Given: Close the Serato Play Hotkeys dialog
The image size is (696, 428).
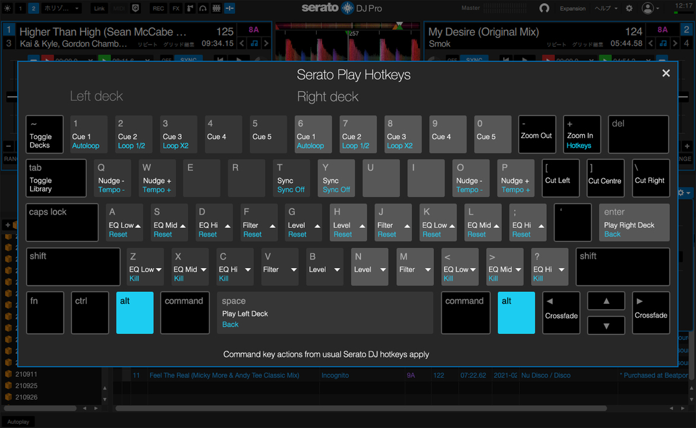Looking at the screenshot, I should 666,73.
